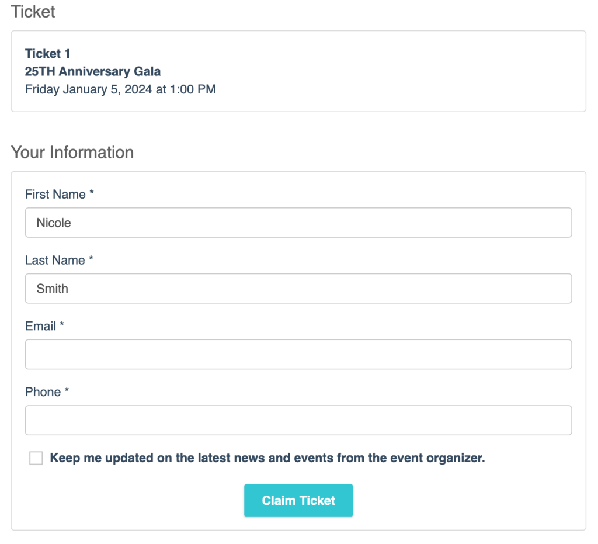Enable the "Keep me updated" checkbox
This screenshot has height=544, width=598.
click(x=36, y=458)
